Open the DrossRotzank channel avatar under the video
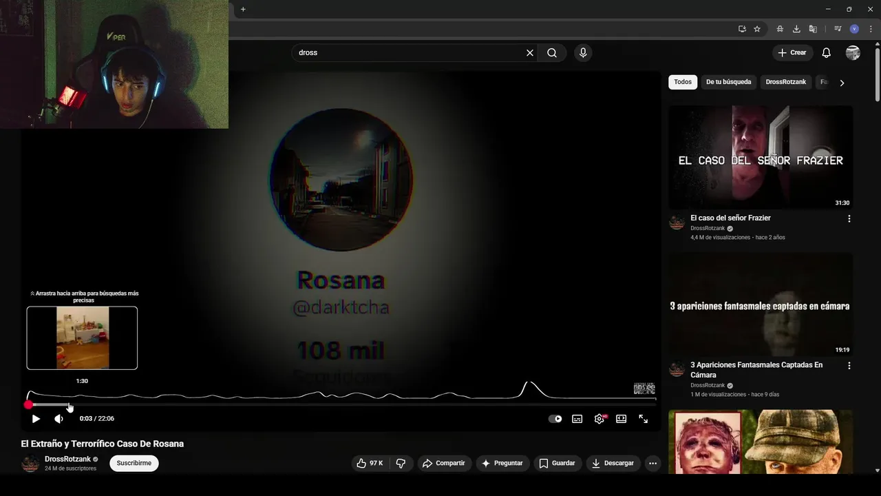 (x=30, y=464)
